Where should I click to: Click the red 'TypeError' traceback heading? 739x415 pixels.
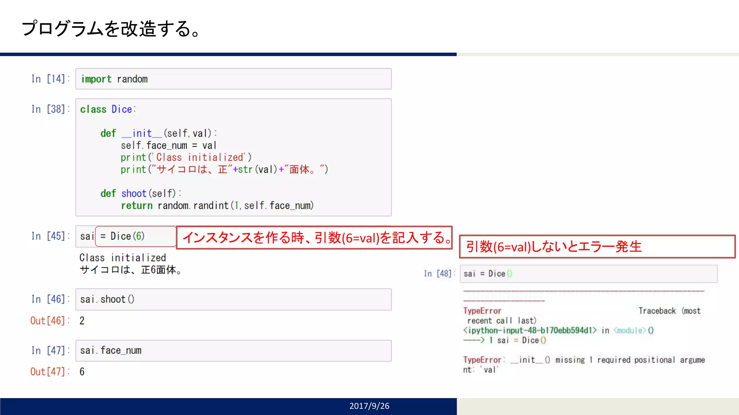click(482, 311)
